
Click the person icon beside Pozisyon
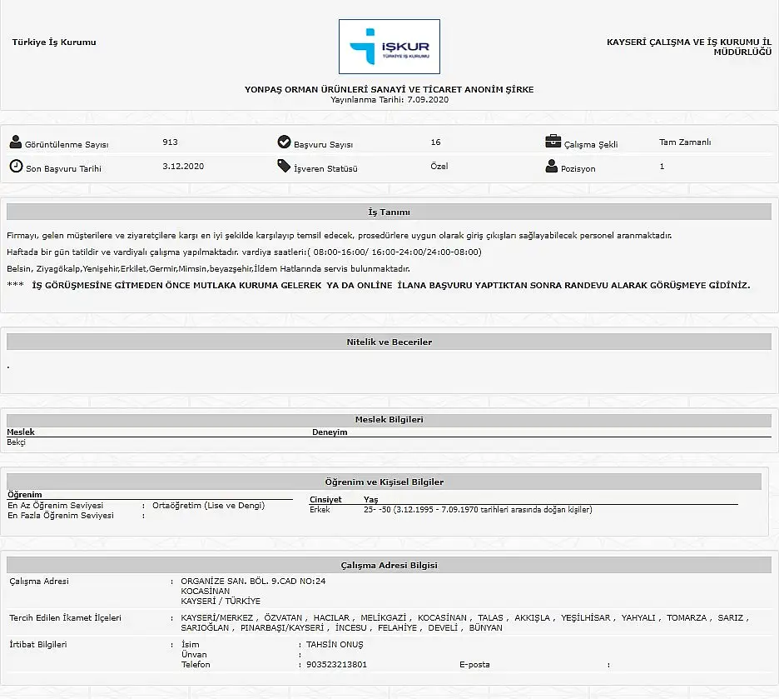(x=552, y=166)
